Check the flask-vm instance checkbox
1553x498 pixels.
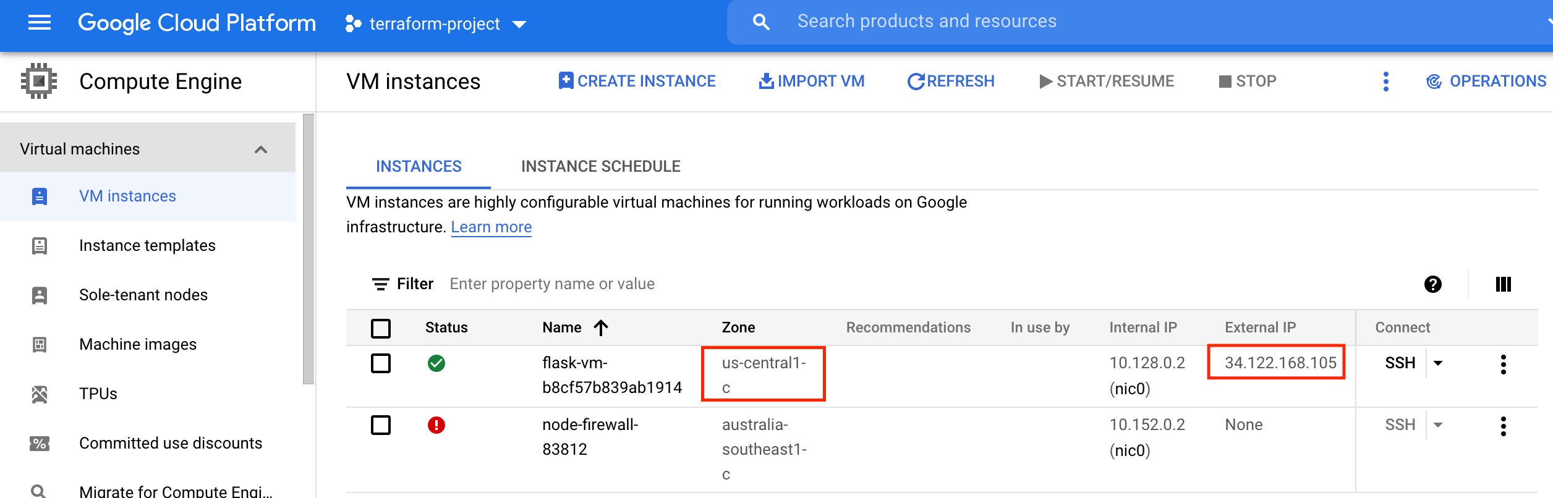coord(381,363)
